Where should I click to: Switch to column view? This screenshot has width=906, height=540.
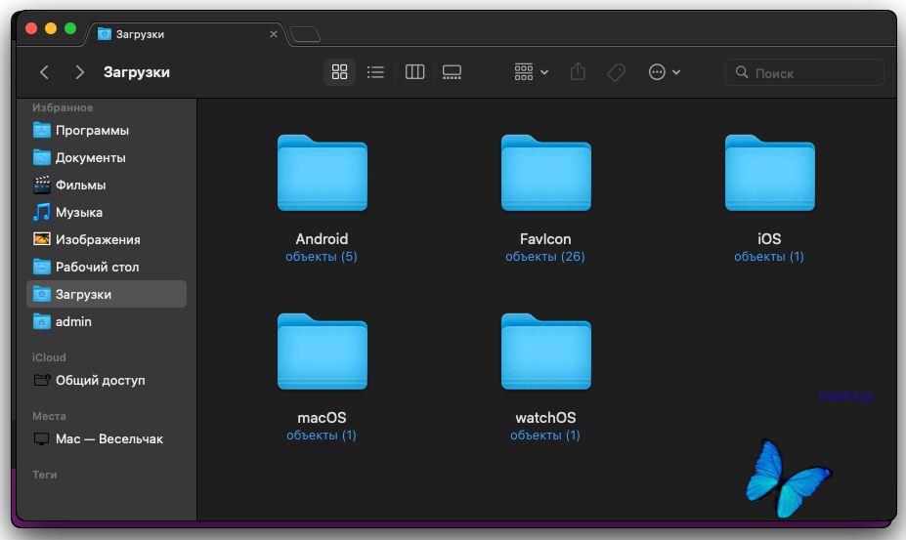pyautogui.click(x=414, y=72)
